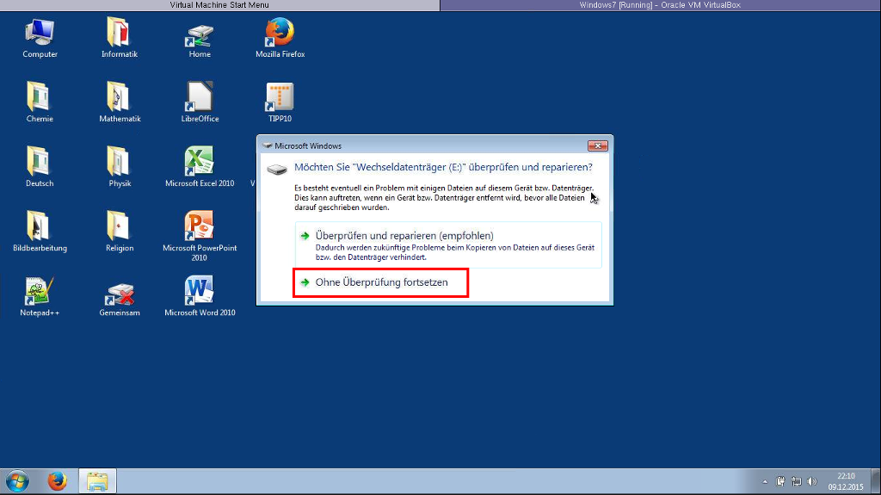Open Notepad++ desktop shortcut
The height and width of the screenshot is (495, 881).
(x=40, y=294)
